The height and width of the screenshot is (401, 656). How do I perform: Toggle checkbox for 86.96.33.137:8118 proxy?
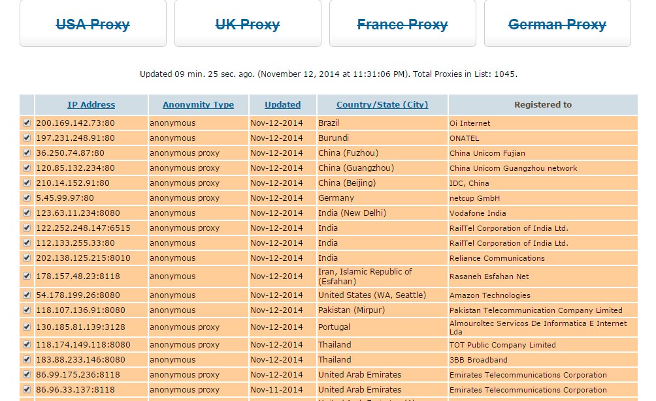[x=27, y=390]
